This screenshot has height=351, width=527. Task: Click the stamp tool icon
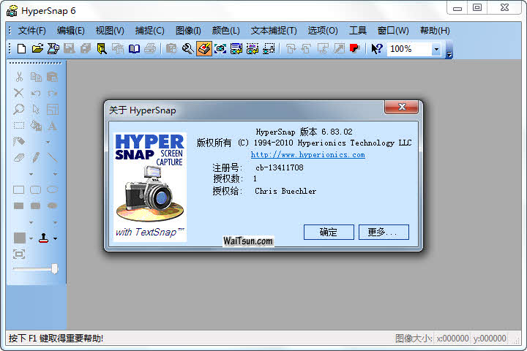pos(44,238)
